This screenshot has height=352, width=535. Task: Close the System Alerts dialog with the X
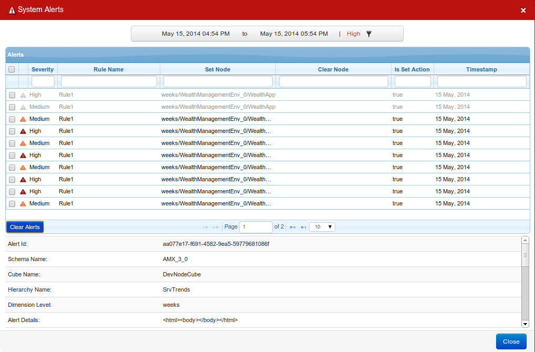(523, 10)
